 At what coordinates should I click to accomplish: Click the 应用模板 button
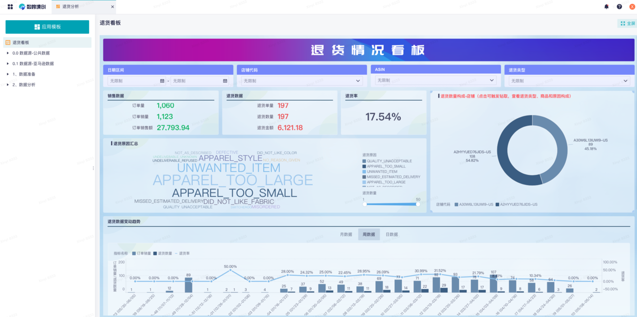tap(47, 27)
